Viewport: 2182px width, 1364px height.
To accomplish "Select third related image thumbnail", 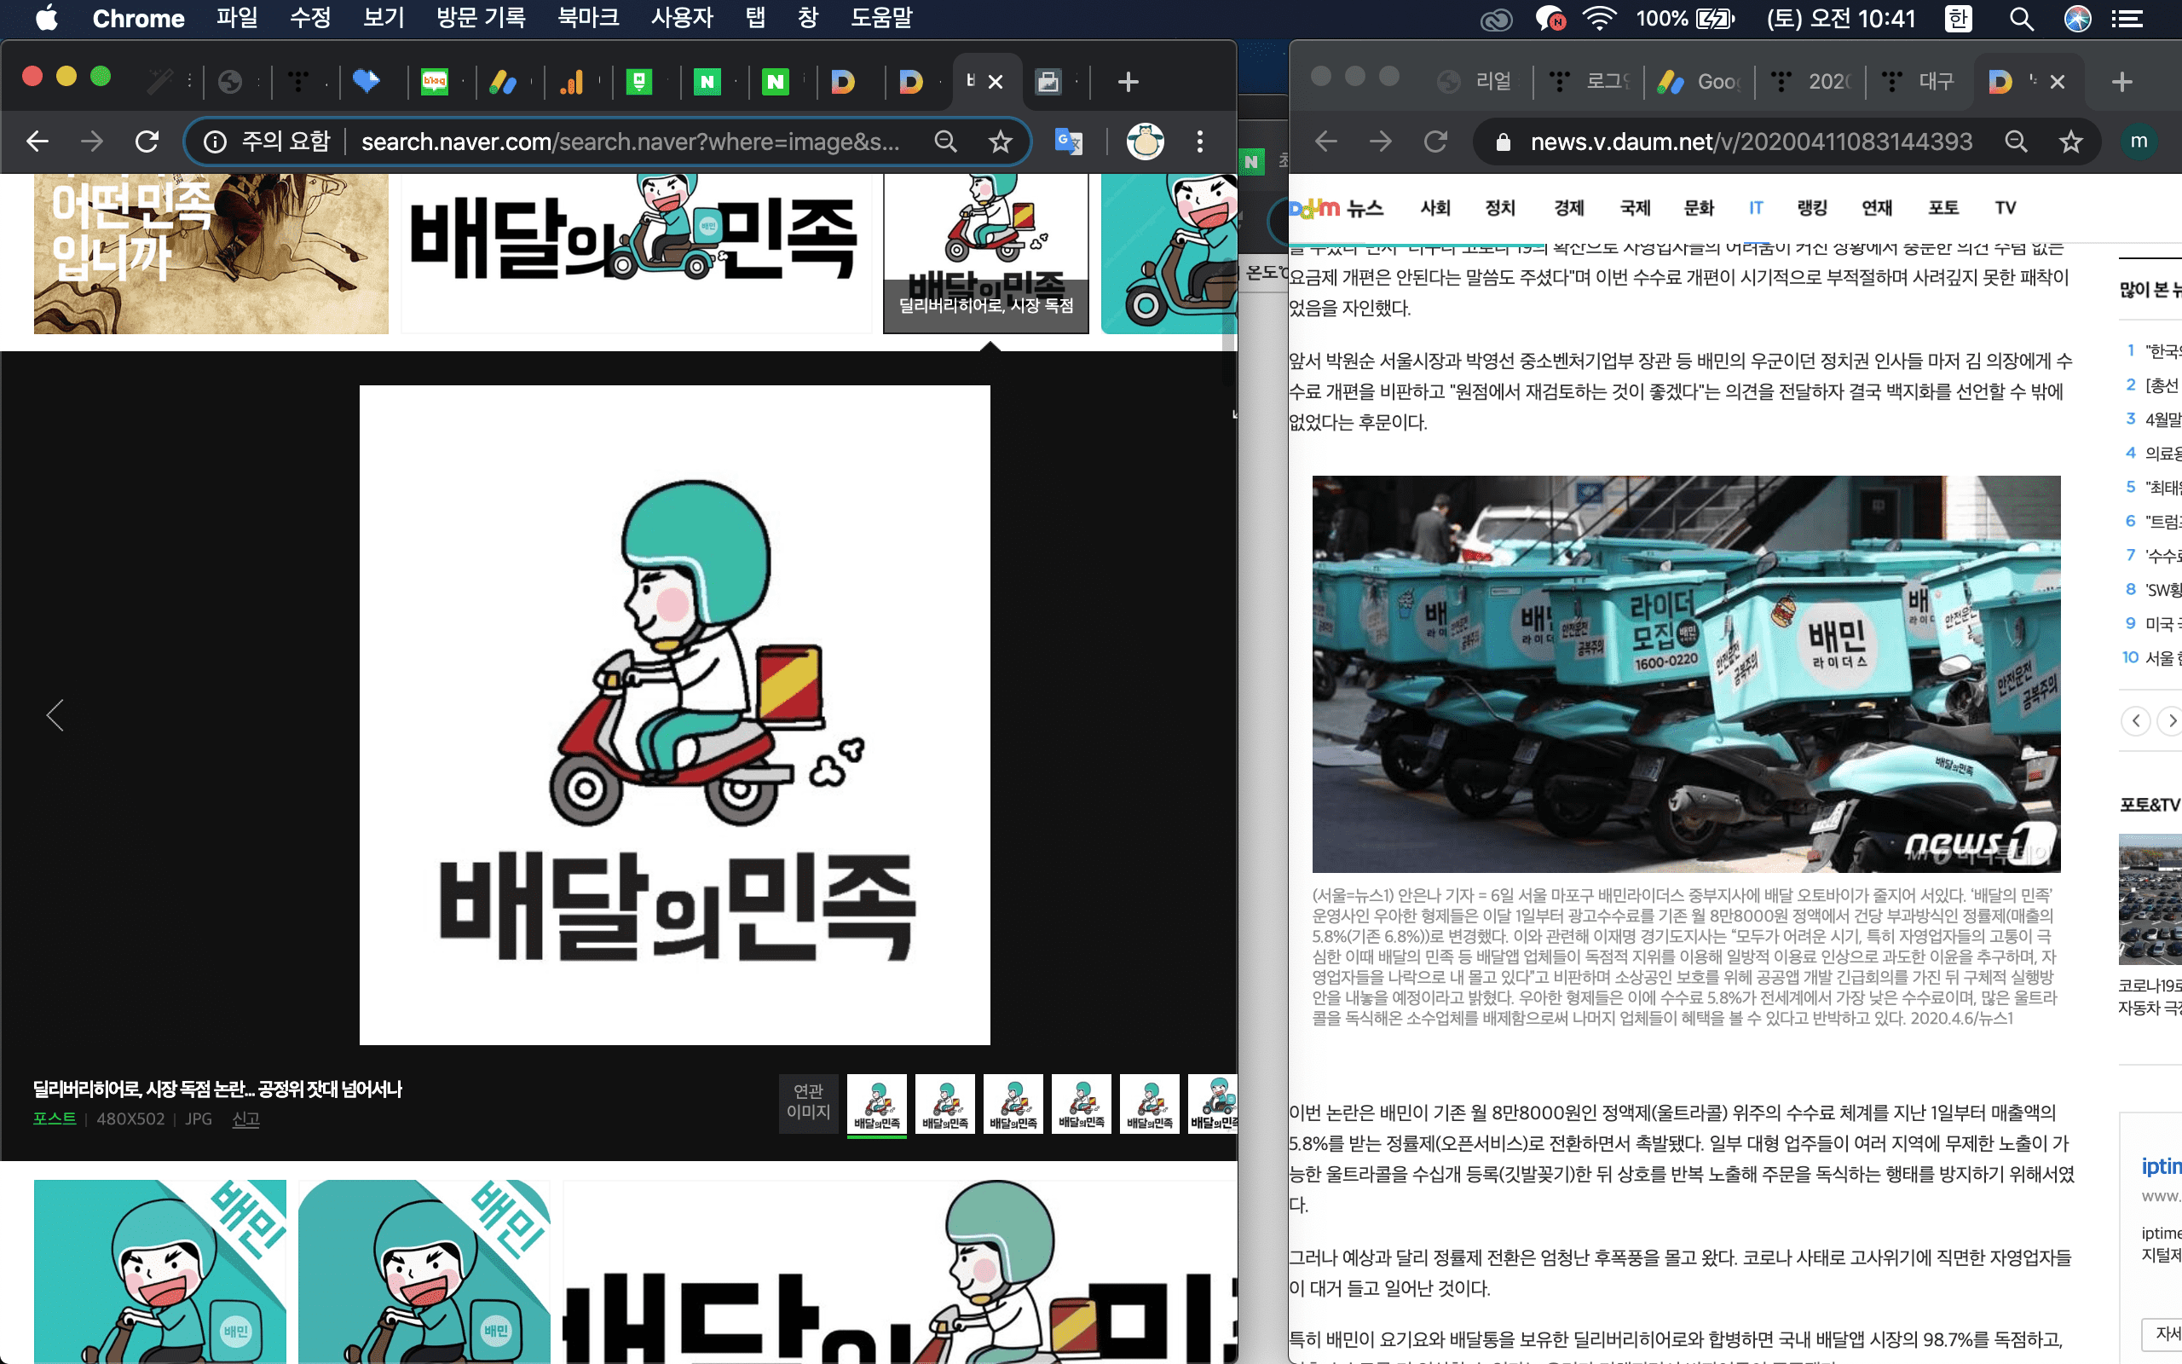I will tap(1013, 1104).
